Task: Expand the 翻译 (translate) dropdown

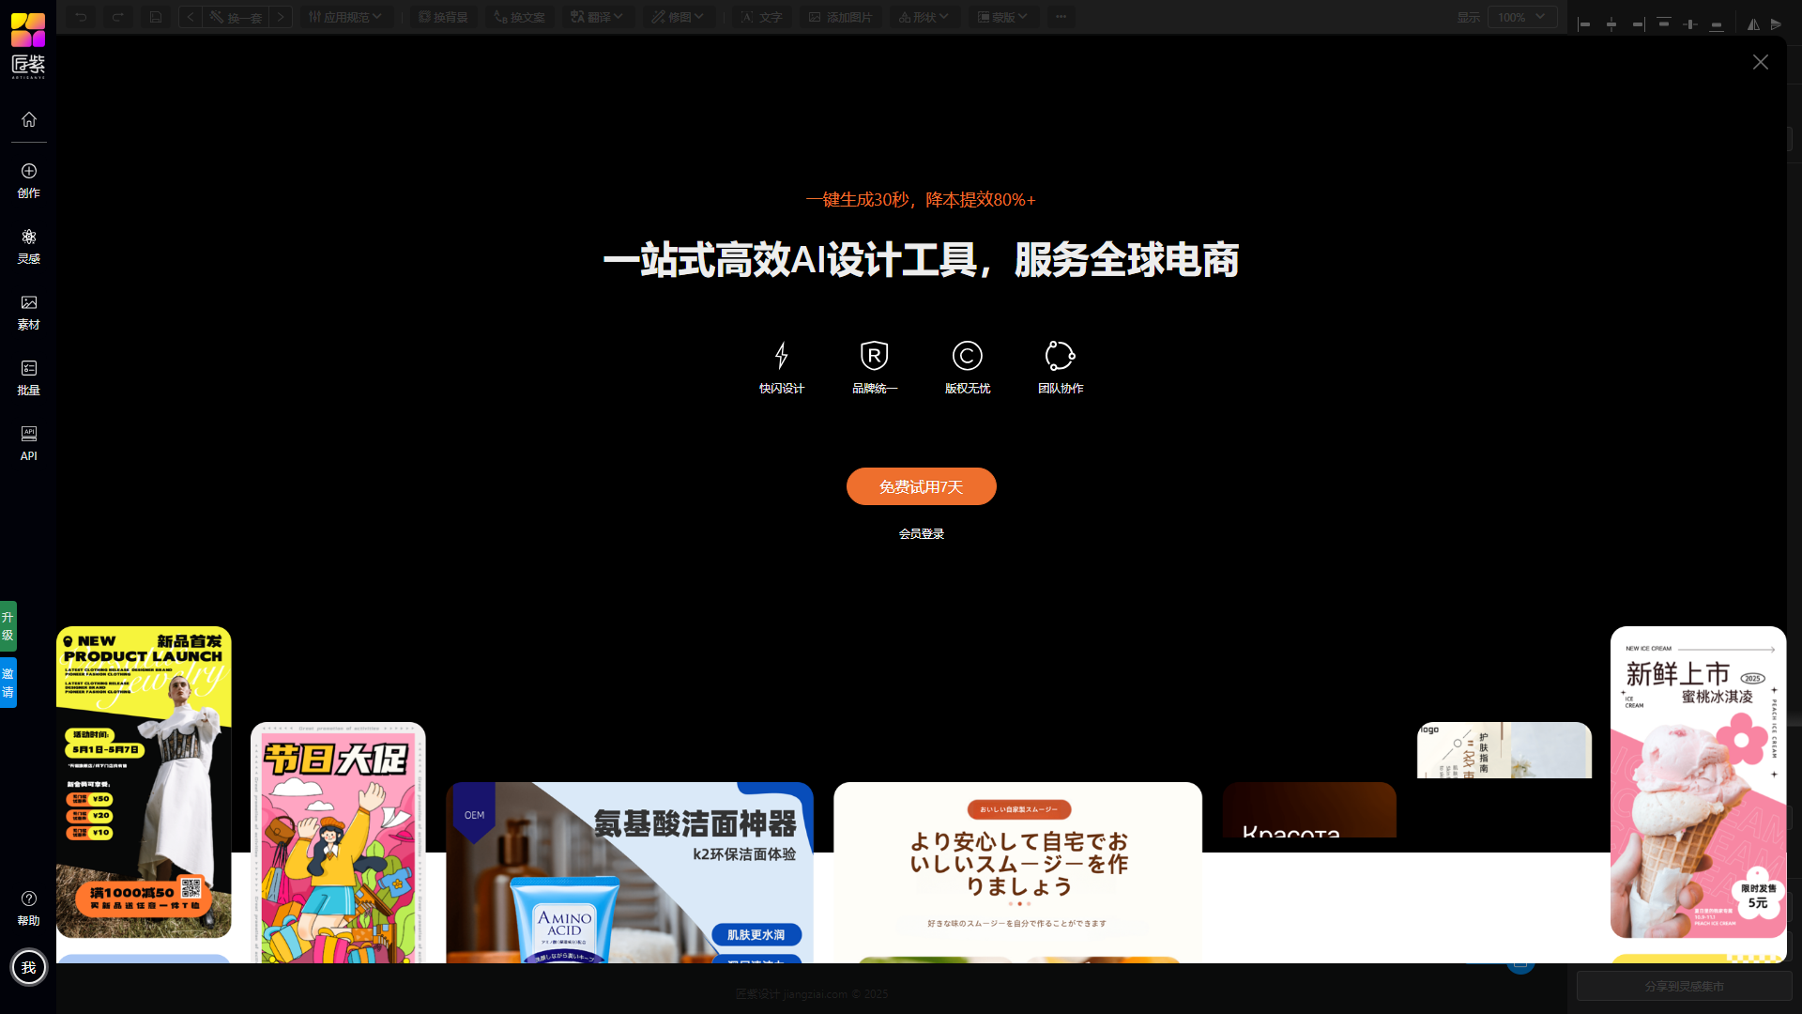Action: pyautogui.click(x=597, y=16)
